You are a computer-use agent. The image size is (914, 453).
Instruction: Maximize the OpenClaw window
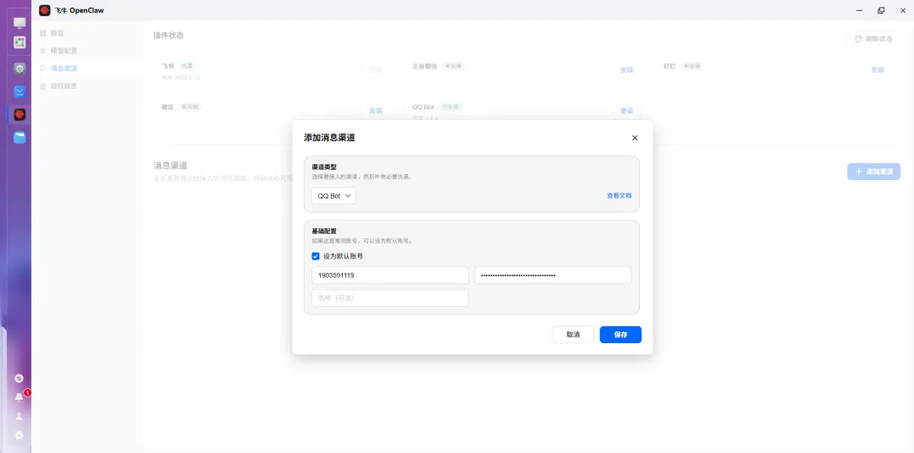coord(881,10)
